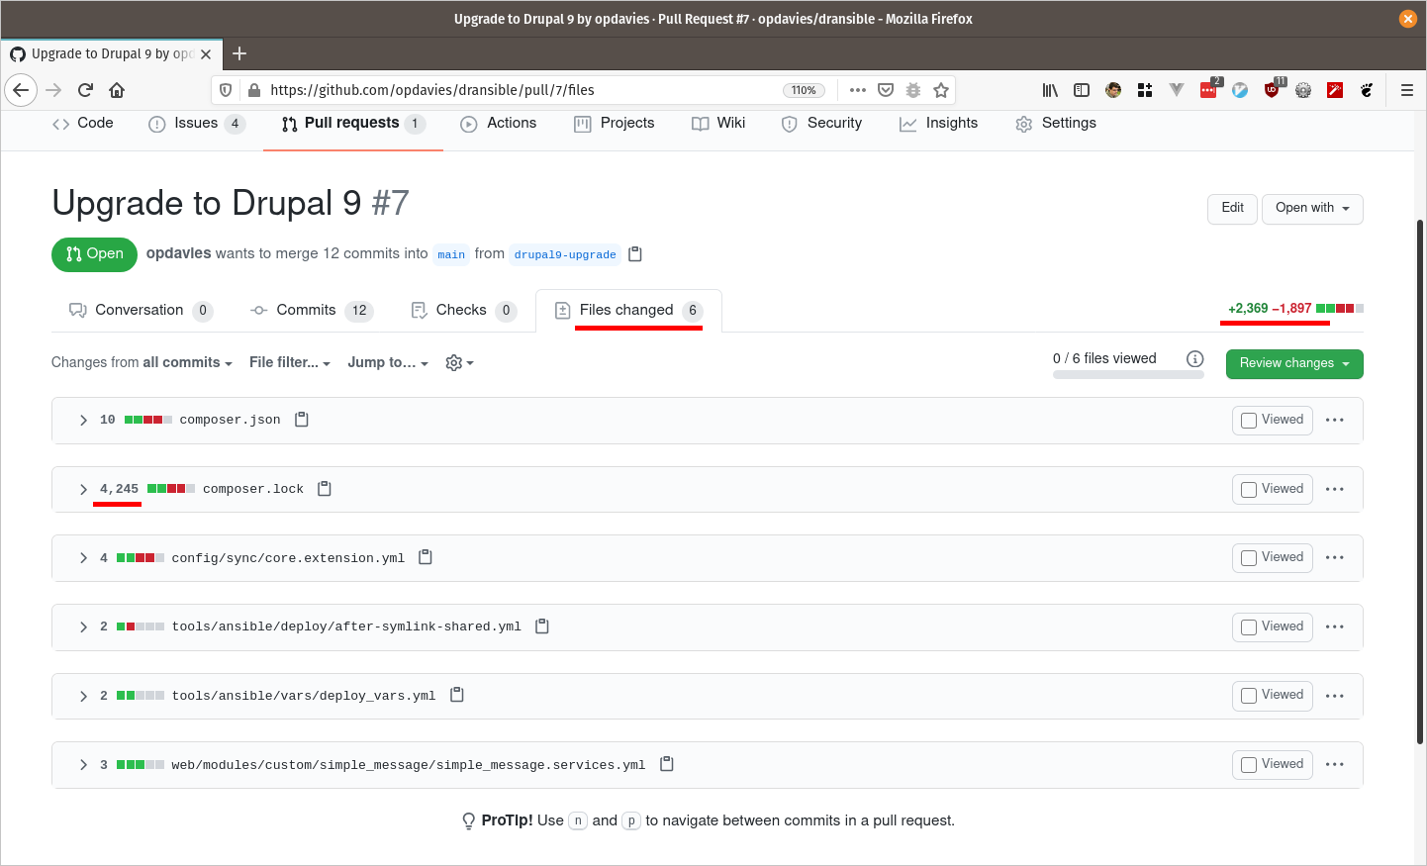Click the Edit title button
Screen dimensions: 1427x866
click(x=1232, y=208)
